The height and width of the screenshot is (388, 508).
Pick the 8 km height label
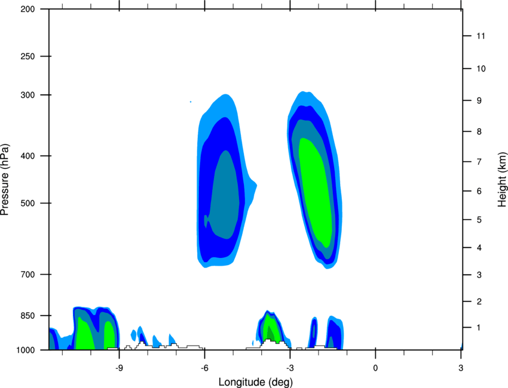(x=479, y=131)
